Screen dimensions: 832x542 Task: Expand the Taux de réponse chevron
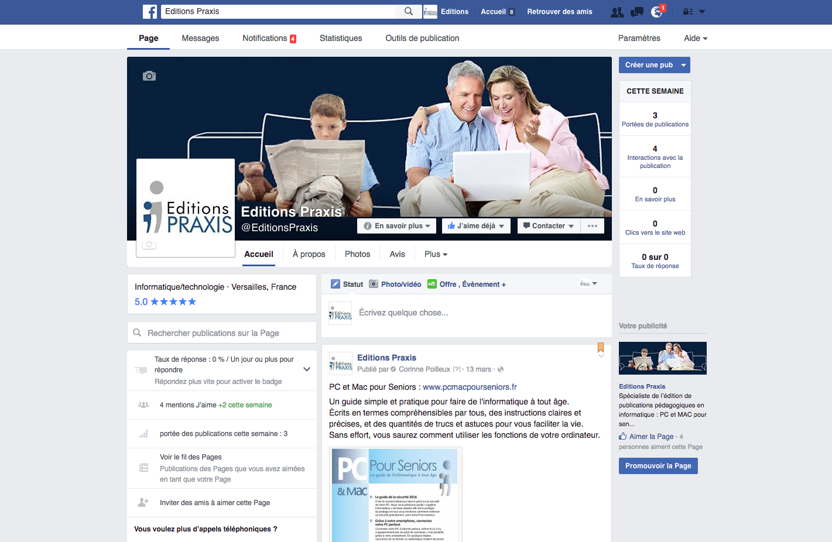coord(307,369)
